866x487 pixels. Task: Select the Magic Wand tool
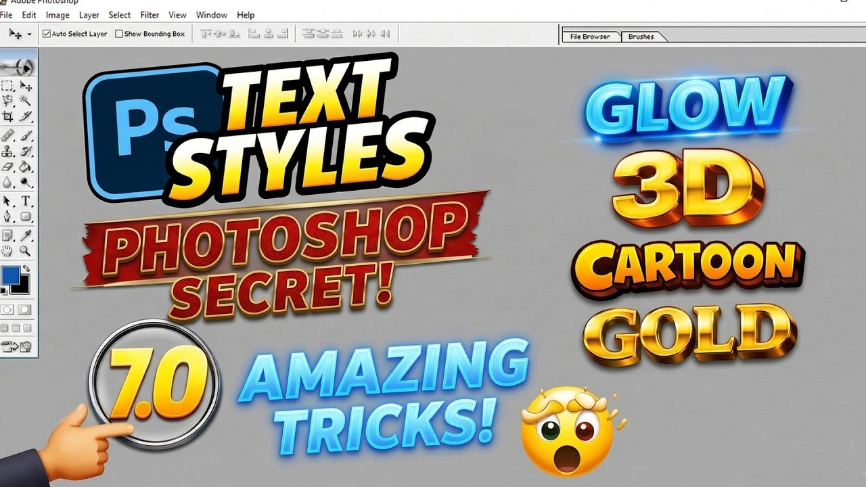click(x=26, y=101)
